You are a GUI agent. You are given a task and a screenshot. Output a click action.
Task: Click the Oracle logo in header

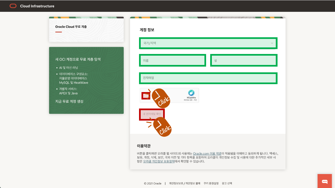(13, 6)
